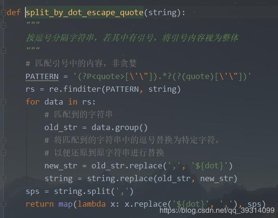
Task: Click the fold end marker beside 'string = string.replace'
Action: [x=3, y=178]
